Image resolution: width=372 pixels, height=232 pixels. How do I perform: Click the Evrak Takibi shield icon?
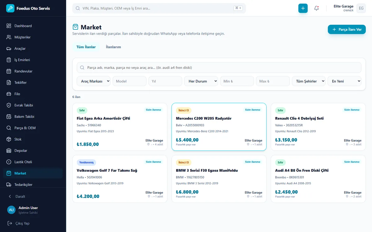click(x=9, y=105)
